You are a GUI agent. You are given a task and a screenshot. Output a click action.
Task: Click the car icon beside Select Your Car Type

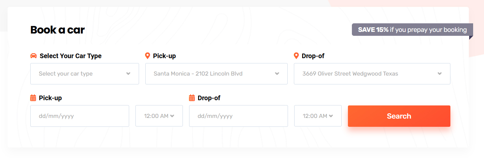point(33,56)
